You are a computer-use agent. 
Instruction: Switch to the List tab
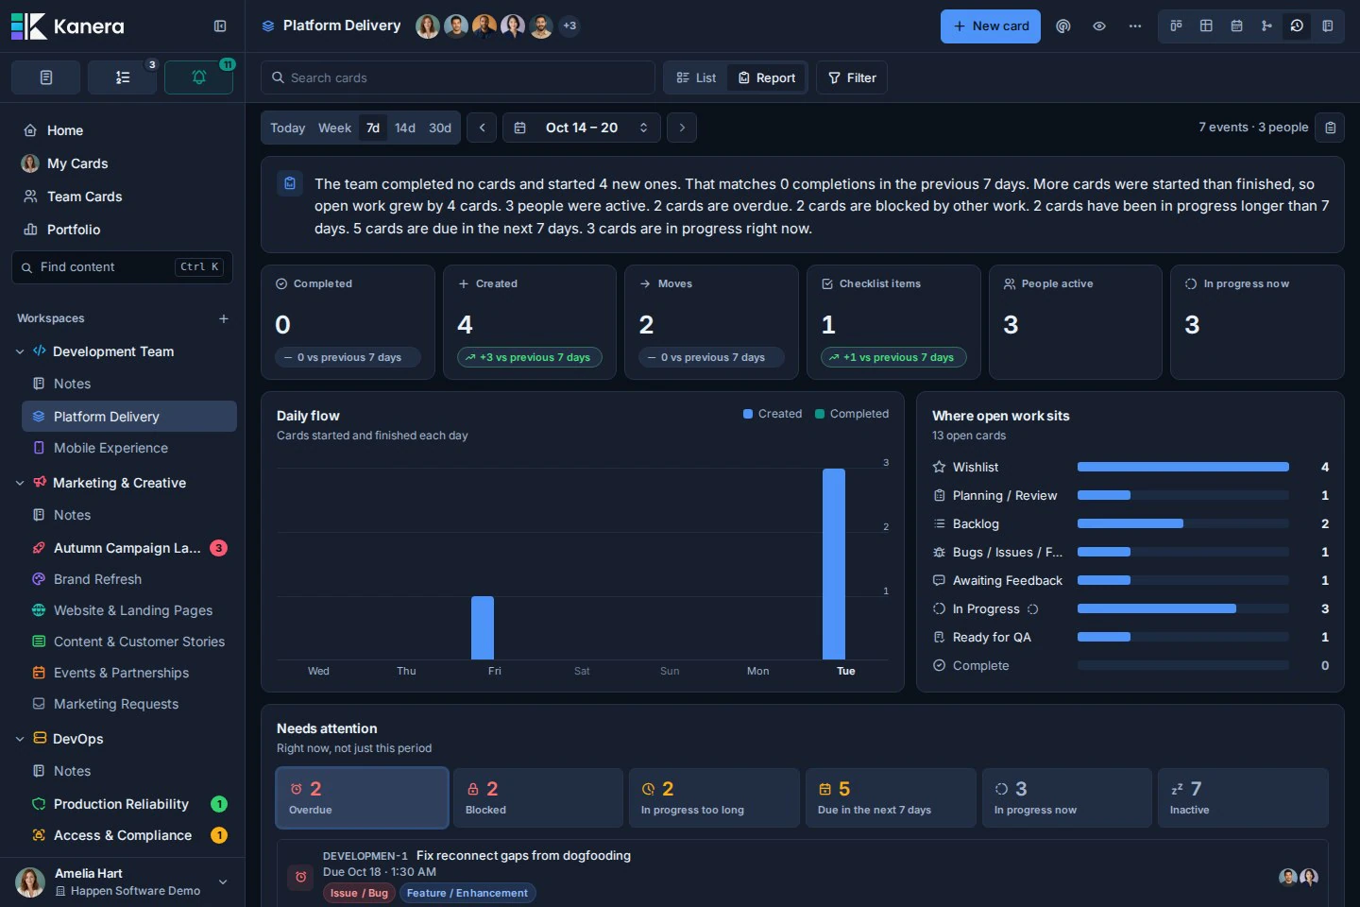click(x=697, y=77)
